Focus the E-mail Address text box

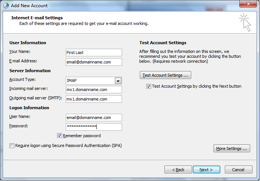[94, 62]
